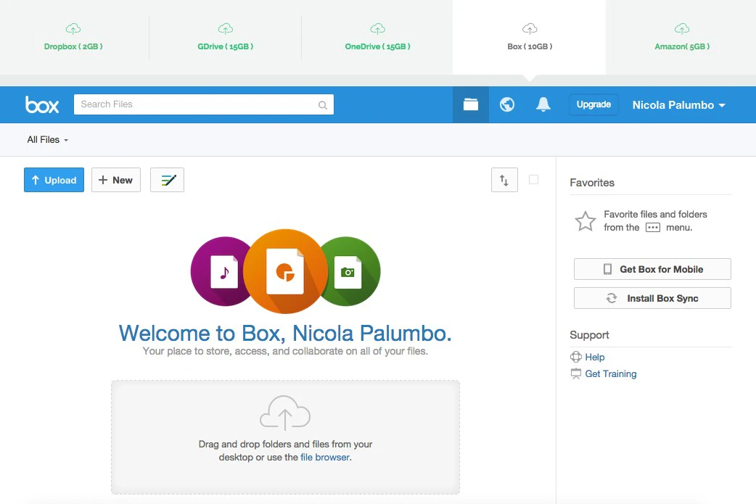Switch to the Dropbox (2GB) tab
This screenshot has height=504, width=756.
[x=73, y=38]
